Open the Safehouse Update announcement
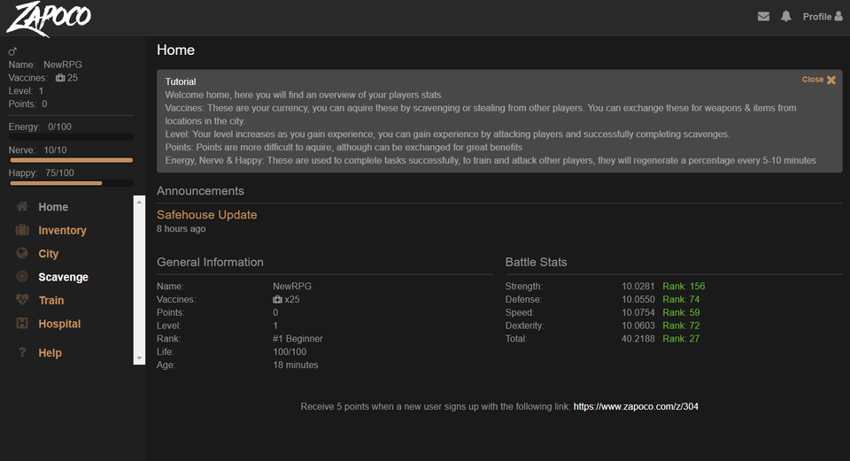 tap(207, 214)
